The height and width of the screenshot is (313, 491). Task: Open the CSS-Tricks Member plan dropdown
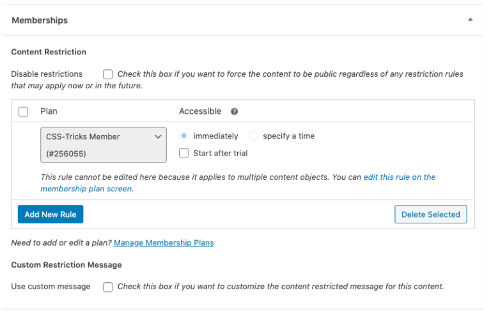point(102,145)
